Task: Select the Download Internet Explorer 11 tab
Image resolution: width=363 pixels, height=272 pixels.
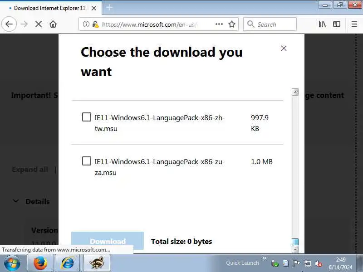Action: pos(51,8)
